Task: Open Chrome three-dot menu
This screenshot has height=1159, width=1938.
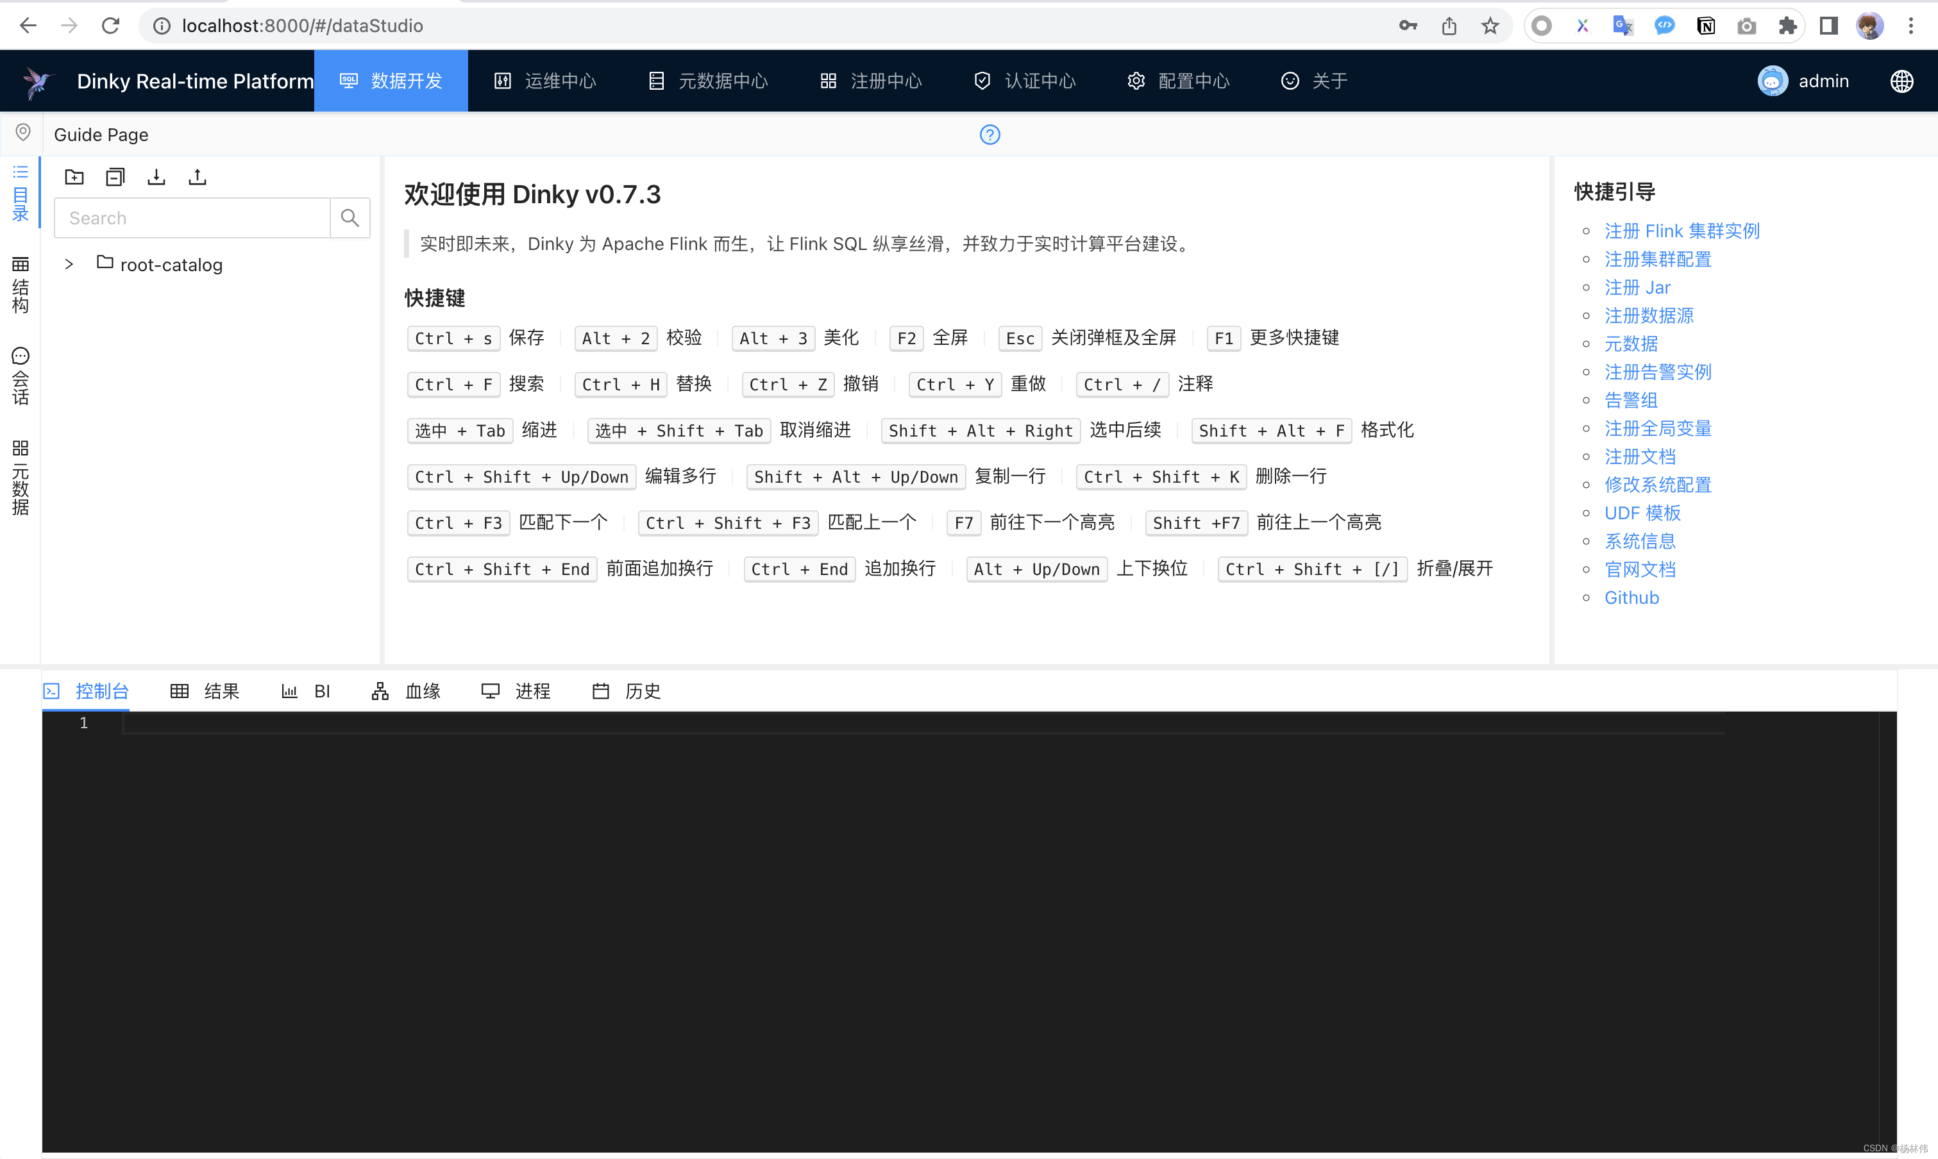Action: (1910, 26)
